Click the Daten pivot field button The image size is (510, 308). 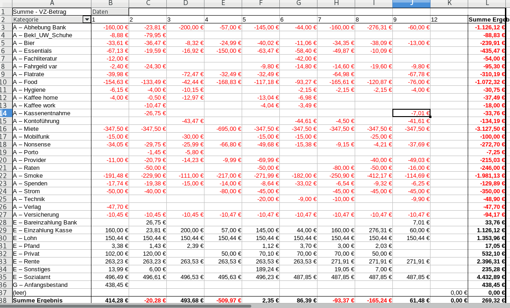point(110,11)
